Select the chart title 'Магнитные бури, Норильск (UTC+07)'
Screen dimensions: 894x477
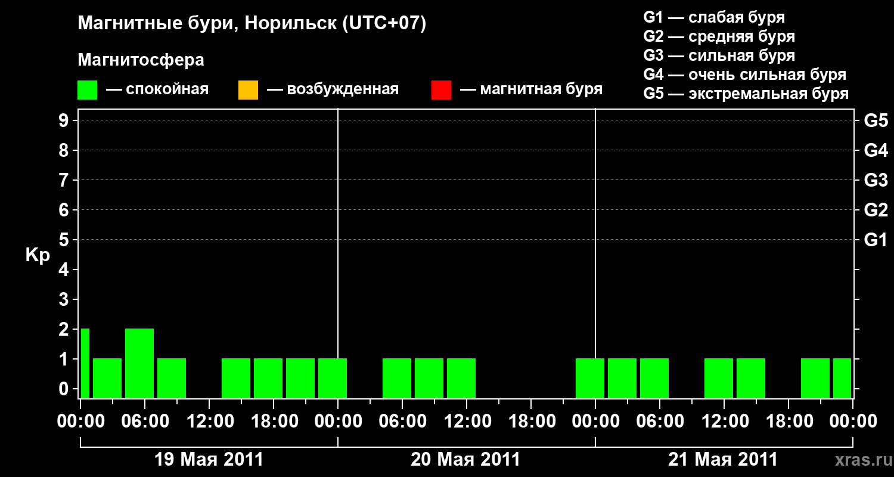(252, 24)
